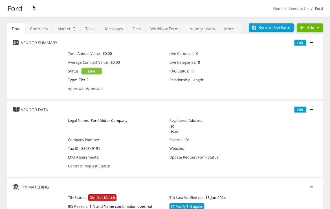Go to the Market IQ tab
The image size is (330, 209).
point(67,29)
